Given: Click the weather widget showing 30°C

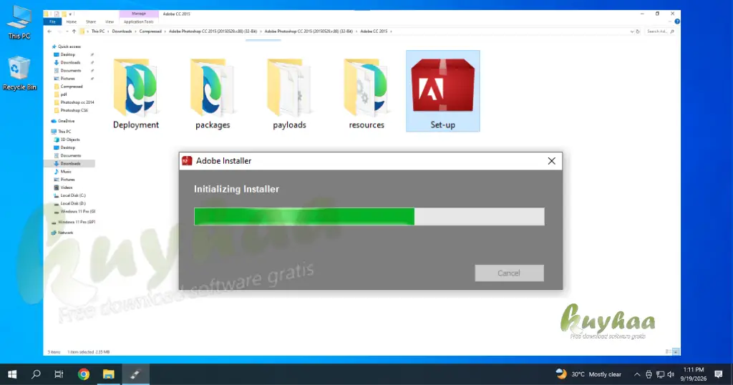Looking at the screenshot, I should (x=588, y=374).
